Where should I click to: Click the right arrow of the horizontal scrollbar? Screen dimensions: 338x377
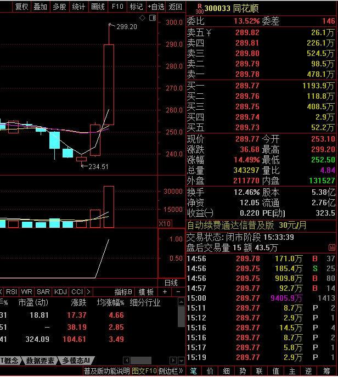[173, 361]
